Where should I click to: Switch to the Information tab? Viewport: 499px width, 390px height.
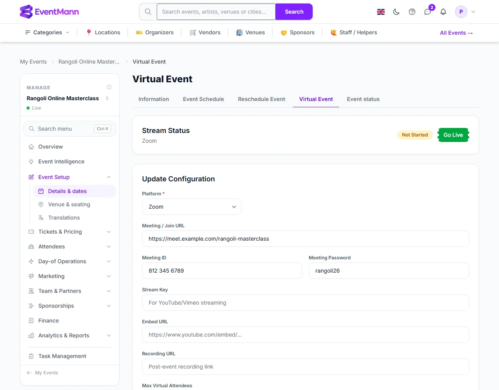tap(154, 99)
